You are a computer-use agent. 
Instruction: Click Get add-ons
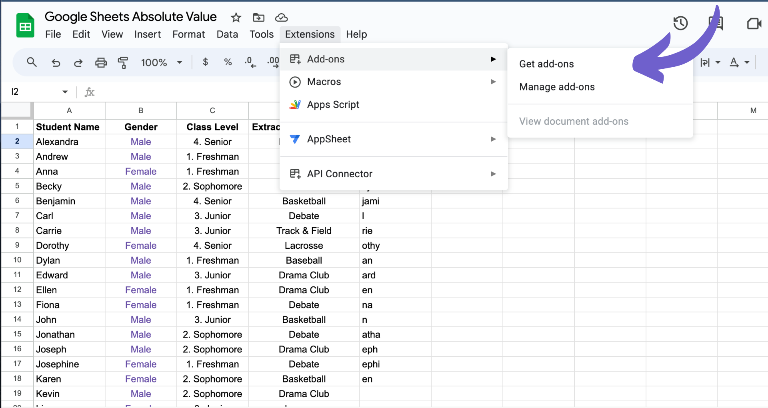click(546, 64)
